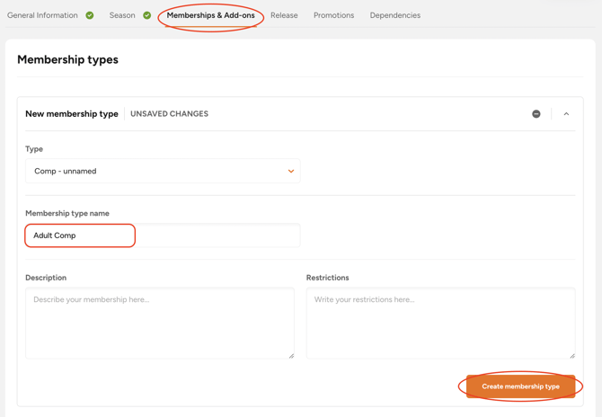Collapse the New membership type panel
Screen dimensions: 602x417
click(x=566, y=114)
